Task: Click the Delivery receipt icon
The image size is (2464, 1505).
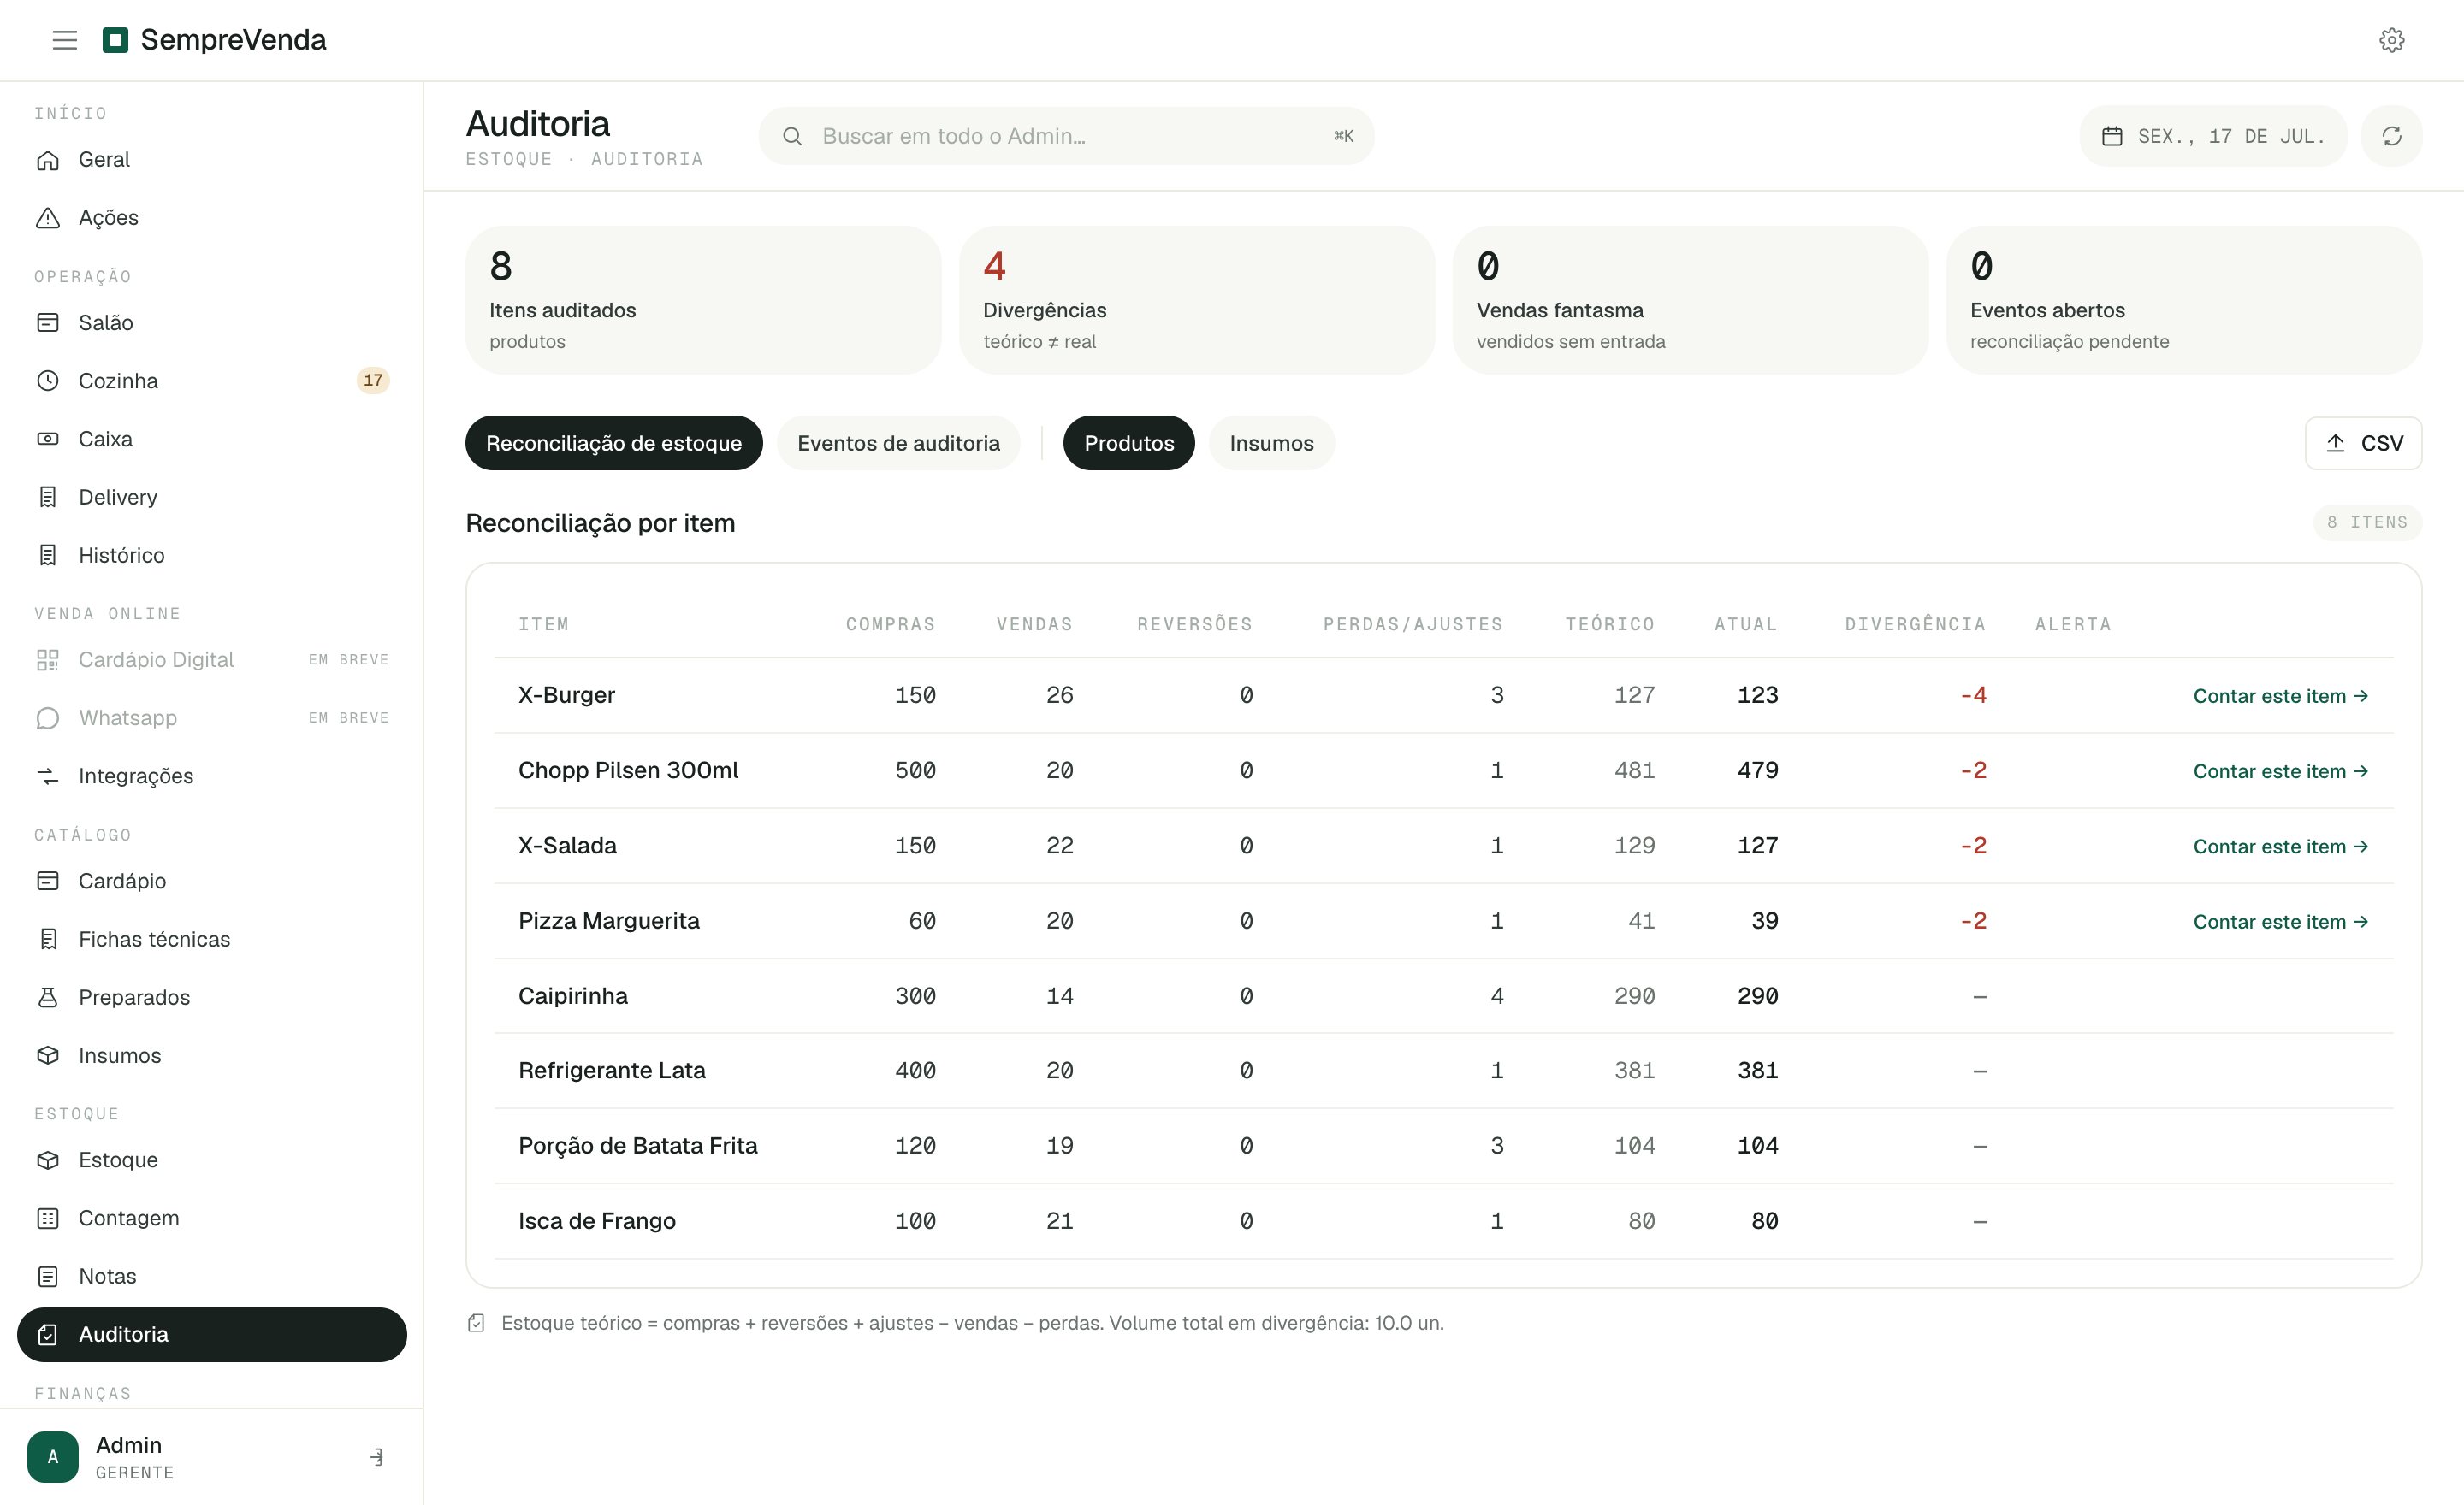Action: click(48, 497)
